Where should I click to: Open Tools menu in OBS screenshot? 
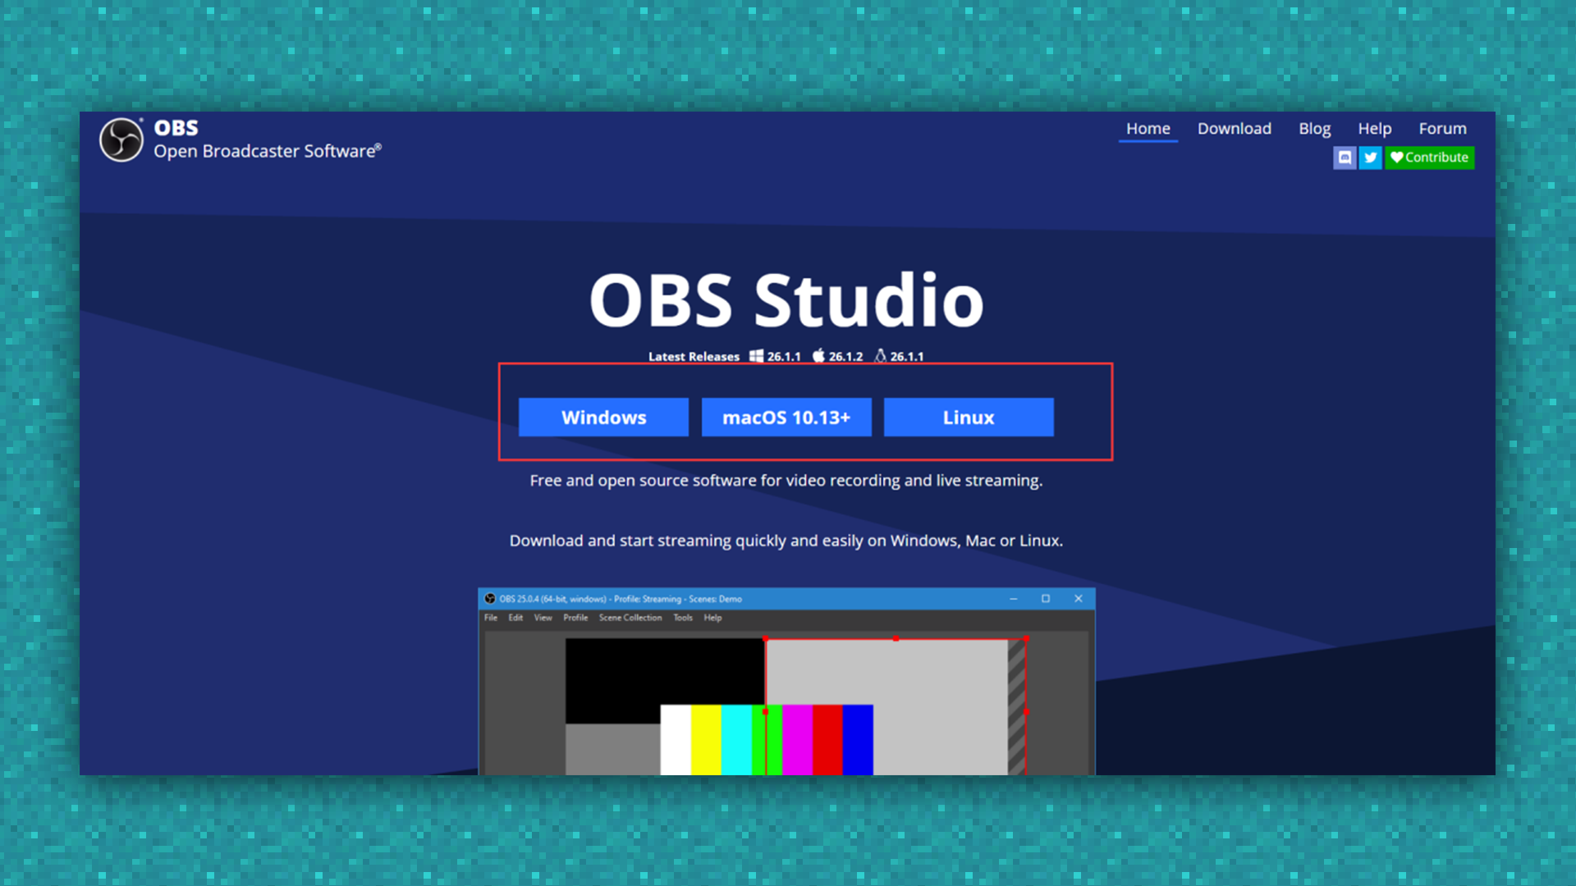(683, 618)
